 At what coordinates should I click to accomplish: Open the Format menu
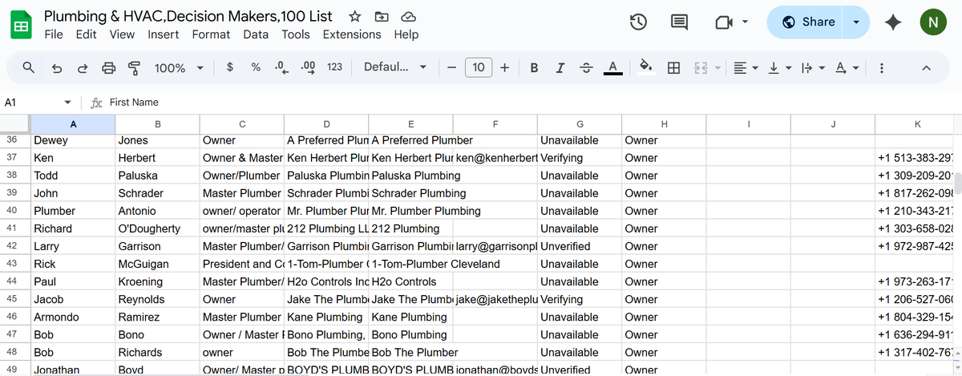coord(211,34)
